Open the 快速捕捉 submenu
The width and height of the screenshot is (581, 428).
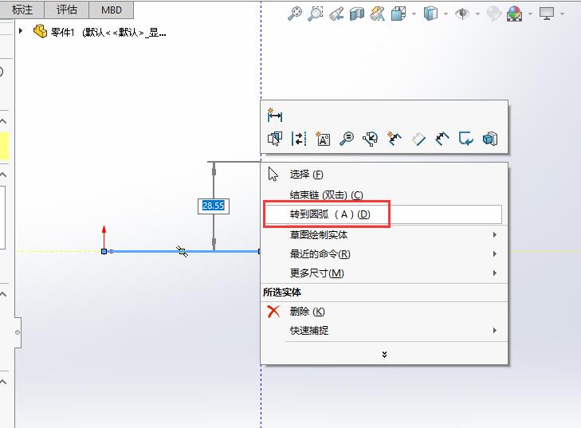[384, 330]
